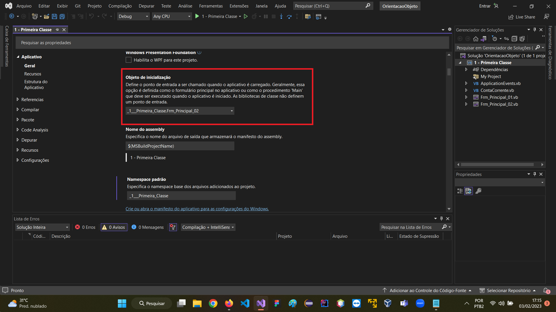556x312 pixels.
Task: Toggle 'Habilita o WPF para este projeto' checkbox
Action: [128, 60]
